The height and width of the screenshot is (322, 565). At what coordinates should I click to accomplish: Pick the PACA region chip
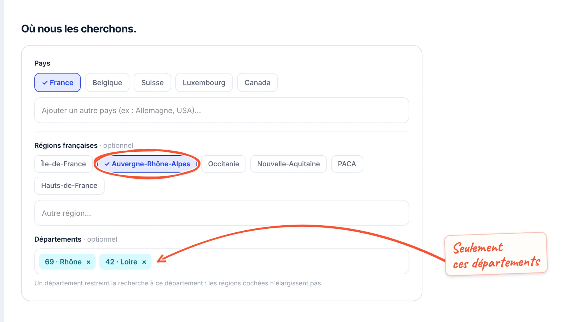tap(347, 164)
